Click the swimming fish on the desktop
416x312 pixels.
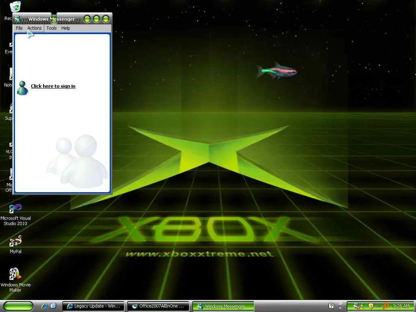click(x=277, y=71)
